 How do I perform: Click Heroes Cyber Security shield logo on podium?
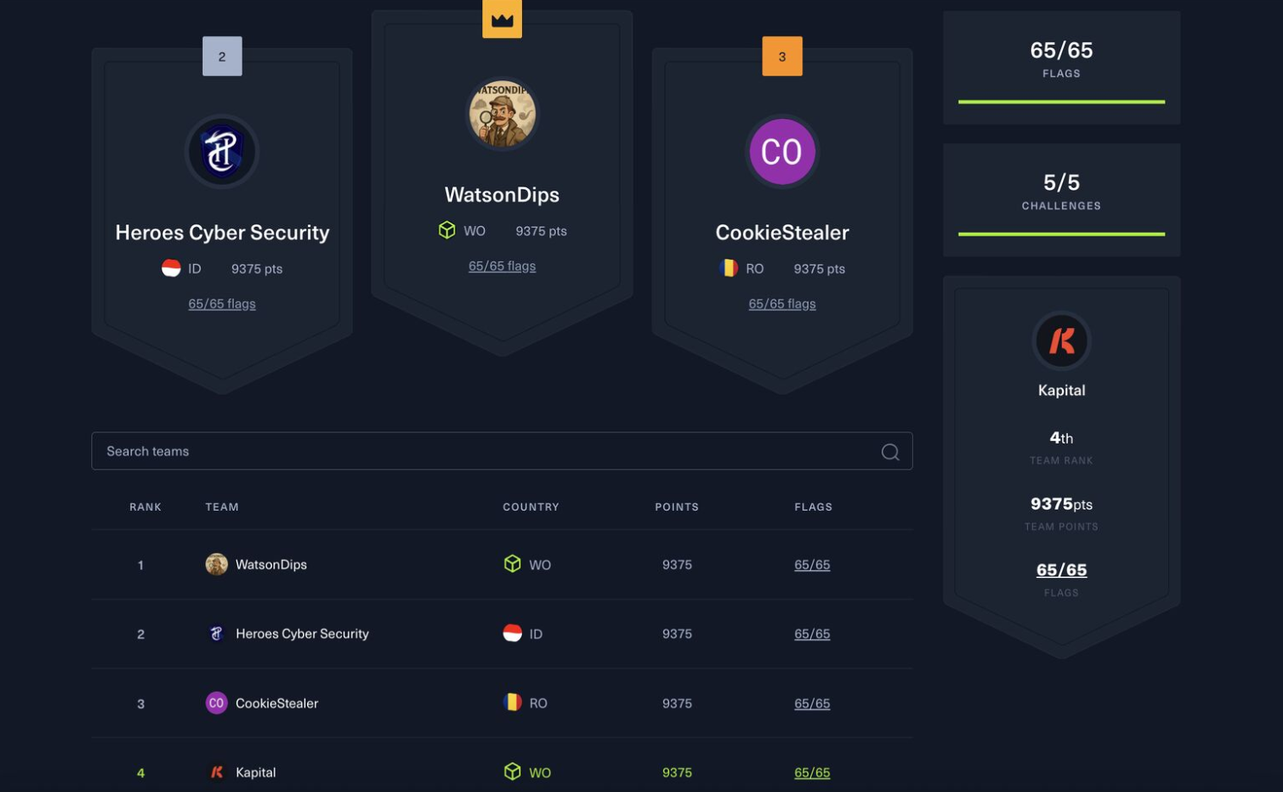[x=222, y=152]
